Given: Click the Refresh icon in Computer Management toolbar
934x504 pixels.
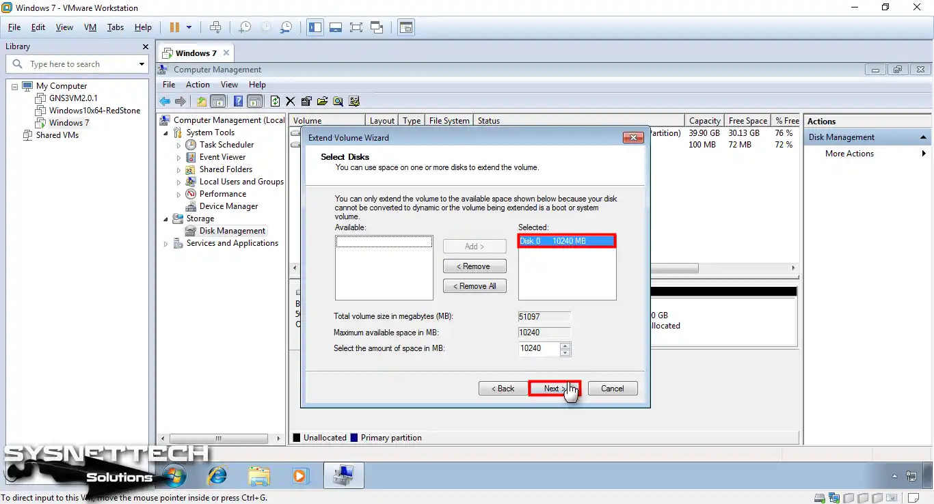Looking at the screenshot, I should (275, 101).
